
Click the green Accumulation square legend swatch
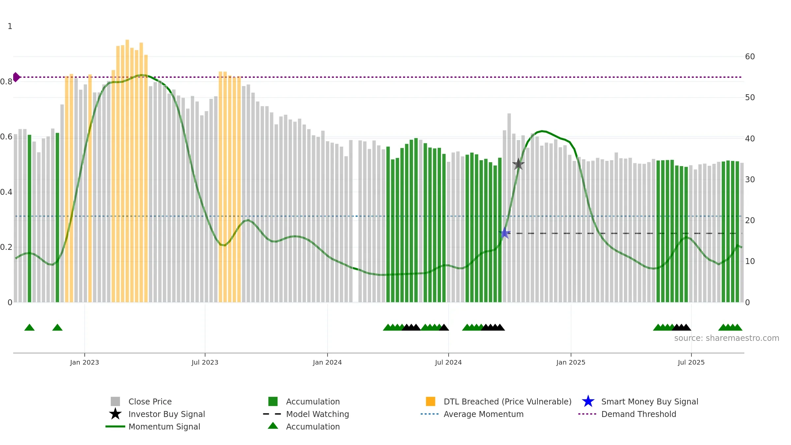[273, 401]
